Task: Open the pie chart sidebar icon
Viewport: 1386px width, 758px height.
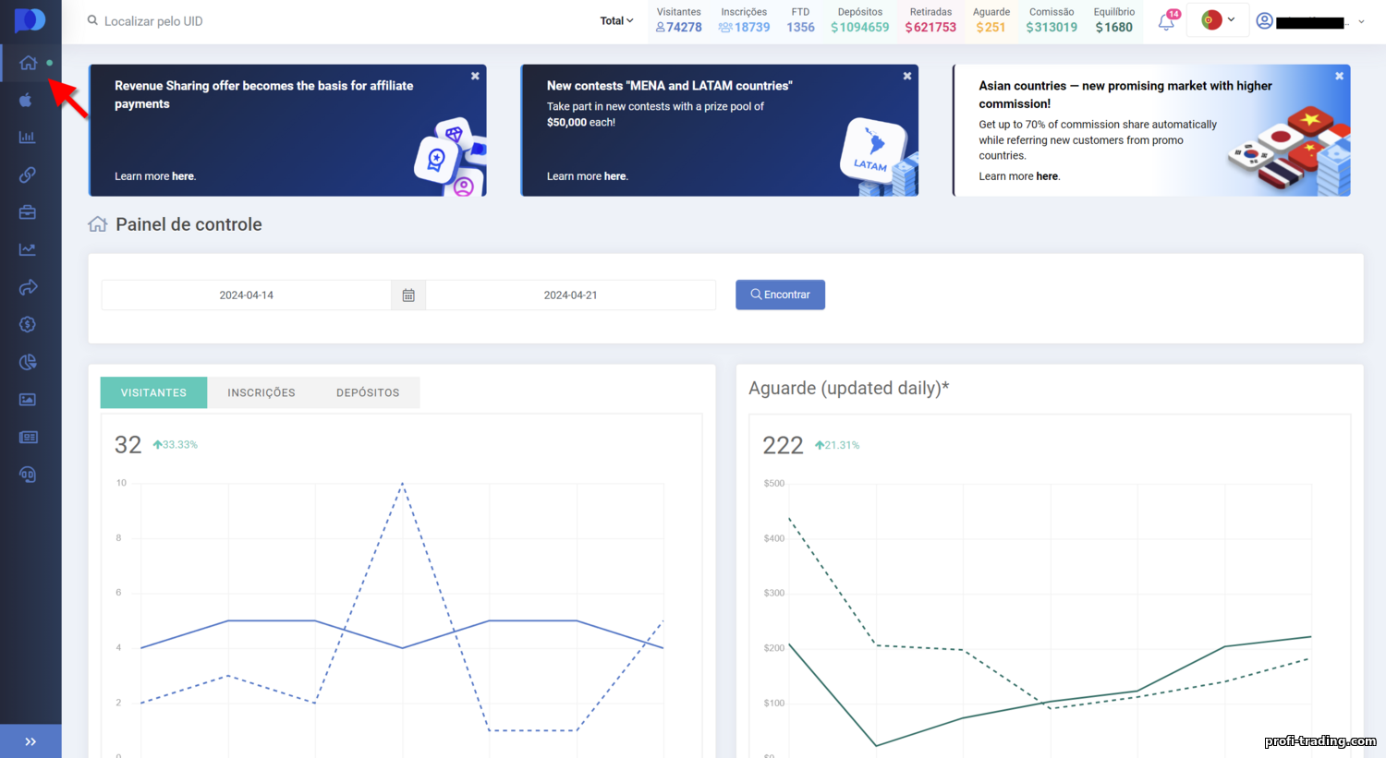Action: click(x=28, y=362)
